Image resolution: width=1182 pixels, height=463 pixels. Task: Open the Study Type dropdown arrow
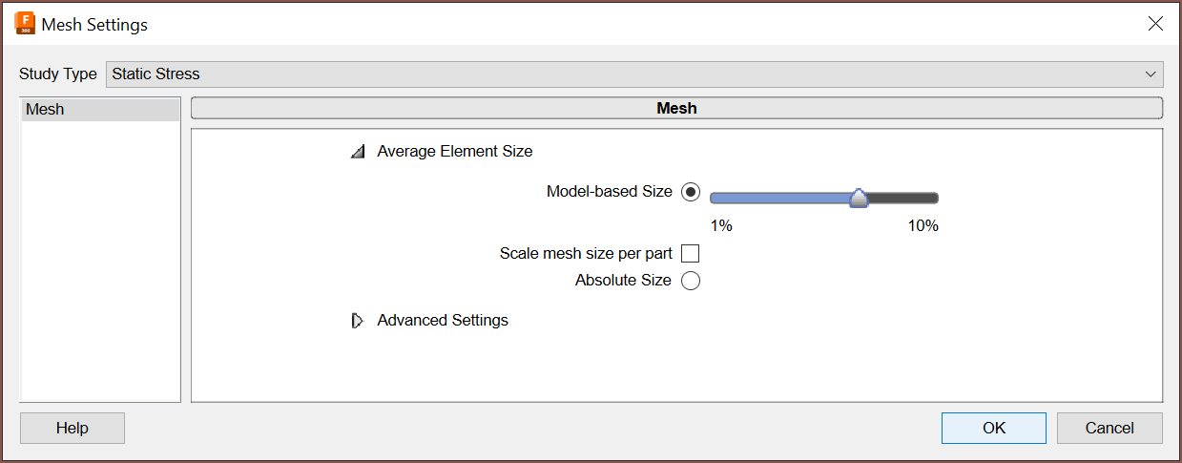(x=1151, y=74)
